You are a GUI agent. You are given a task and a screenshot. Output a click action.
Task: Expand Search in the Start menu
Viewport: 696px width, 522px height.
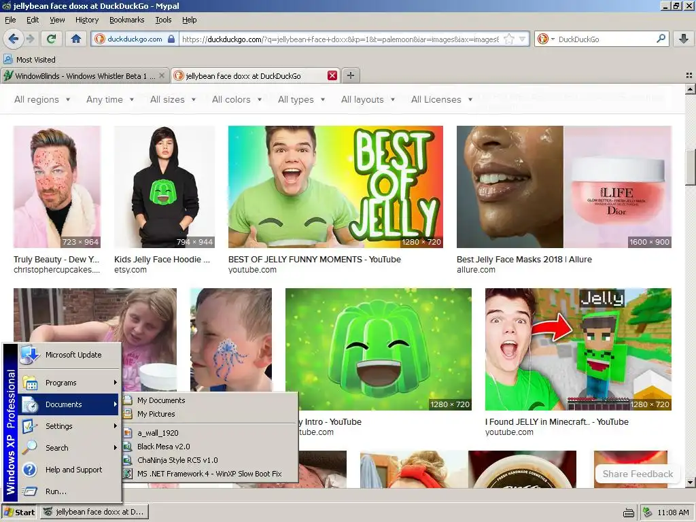[x=69, y=448]
